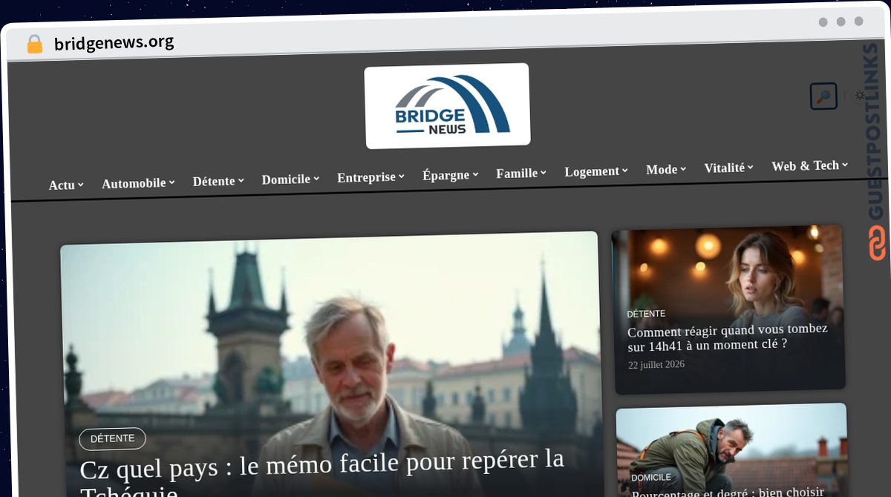Screen dimensions: 891x497
Task: Open the search magnifier button
Action: (823, 96)
